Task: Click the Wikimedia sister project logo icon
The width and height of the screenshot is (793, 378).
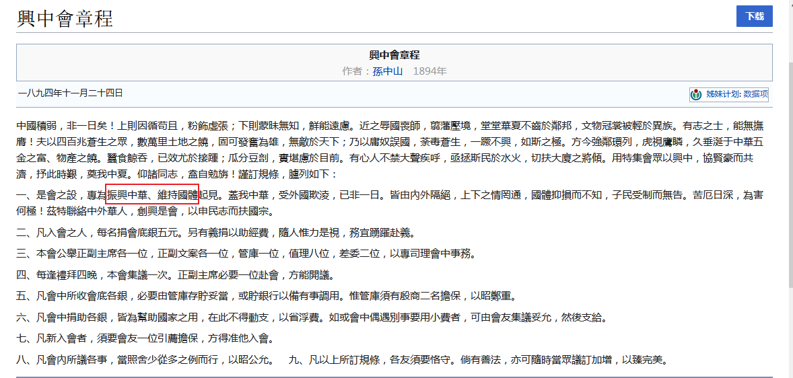Action: click(696, 95)
